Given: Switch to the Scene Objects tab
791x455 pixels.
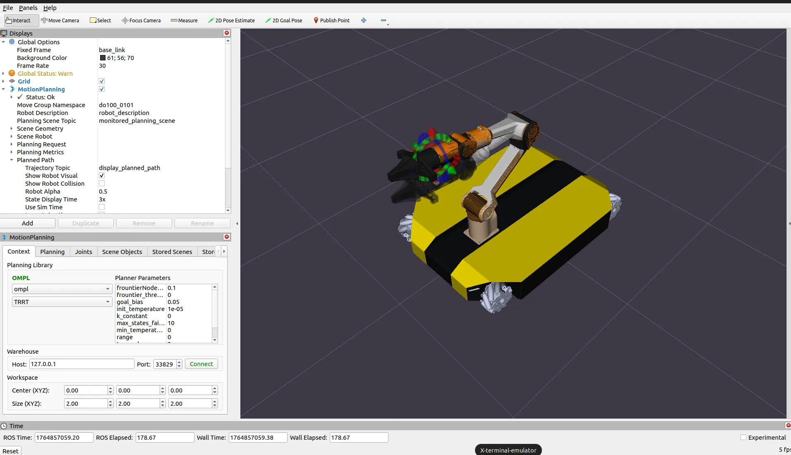Looking at the screenshot, I should pos(122,252).
